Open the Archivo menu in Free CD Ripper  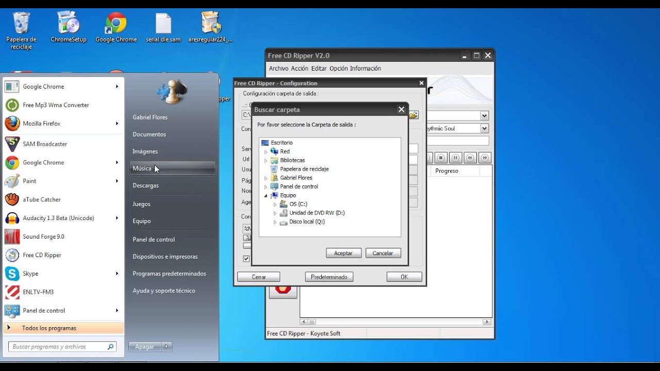tap(278, 69)
